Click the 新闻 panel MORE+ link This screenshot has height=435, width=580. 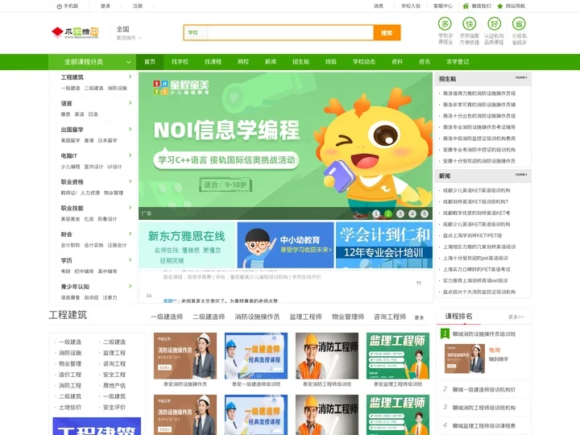coord(521,175)
